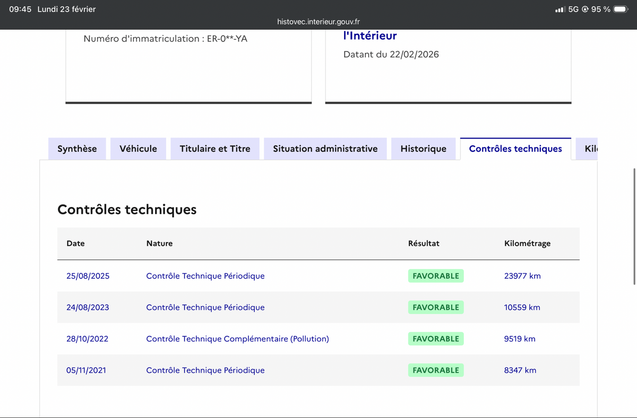
Task: Click the 10559 km mileage value
Action: [522, 307]
